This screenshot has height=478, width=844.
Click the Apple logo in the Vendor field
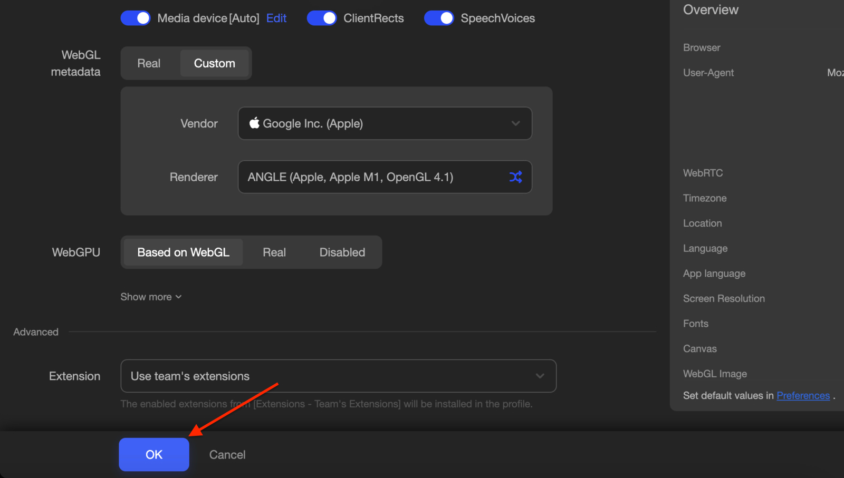pos(254,123)
